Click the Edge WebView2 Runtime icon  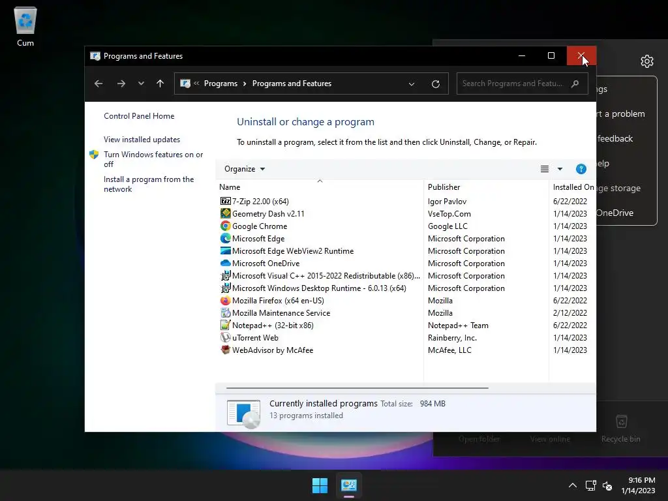tap(225, 250)
